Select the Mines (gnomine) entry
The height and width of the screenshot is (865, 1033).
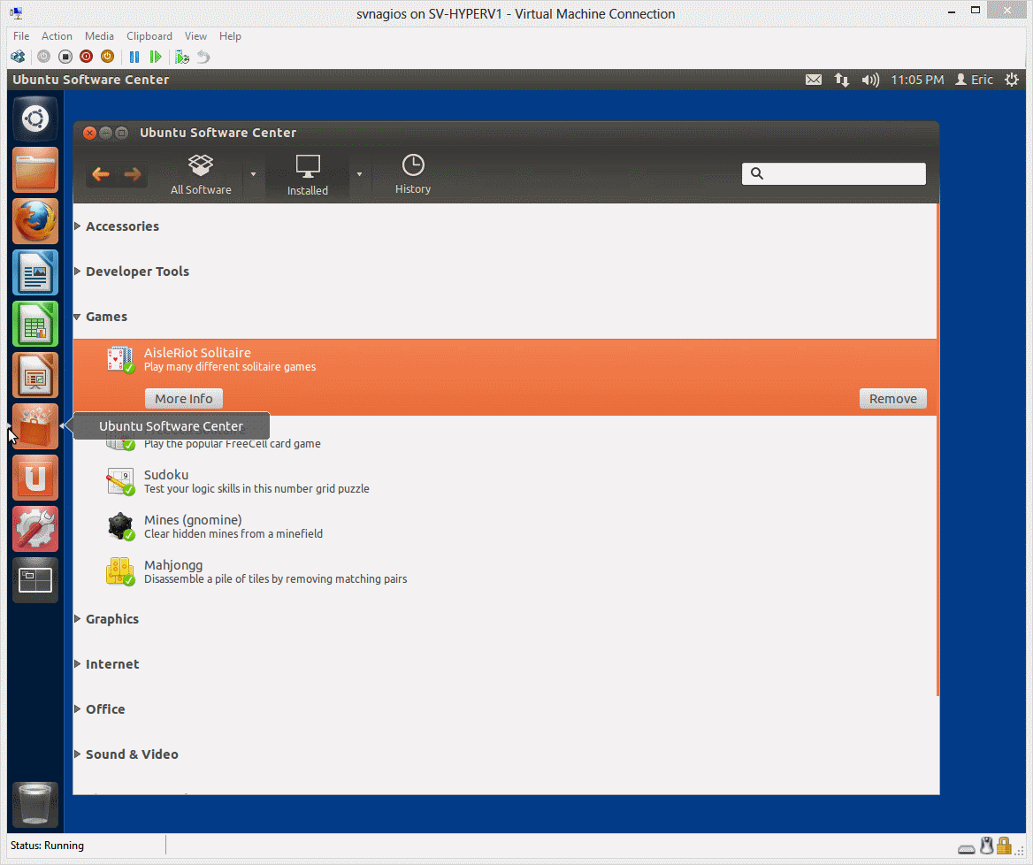[505, 526]
